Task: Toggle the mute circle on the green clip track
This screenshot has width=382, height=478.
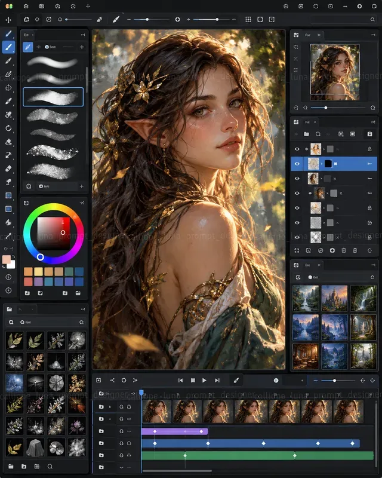Action: point(121,455)
